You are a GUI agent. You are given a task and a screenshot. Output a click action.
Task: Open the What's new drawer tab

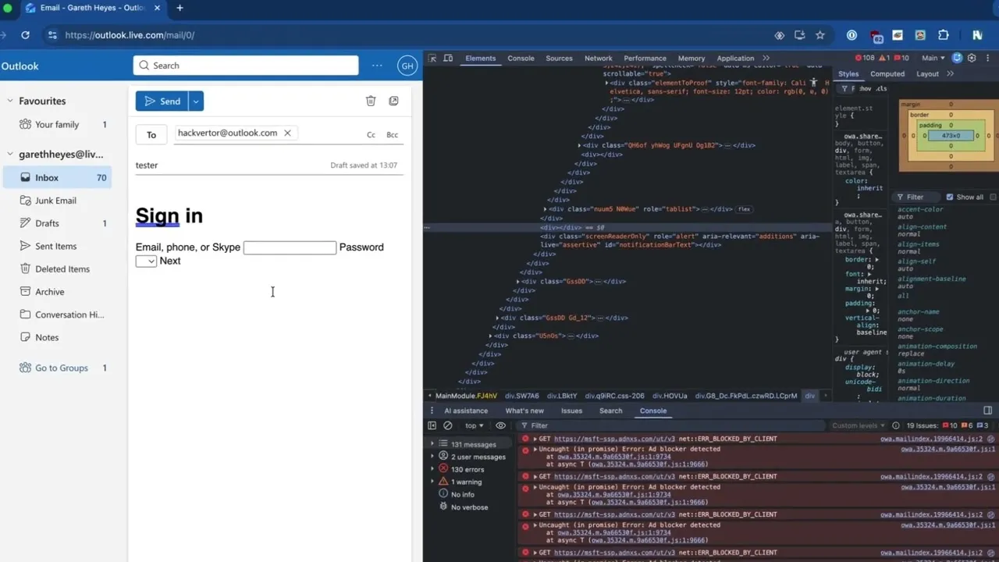point(524,411)
